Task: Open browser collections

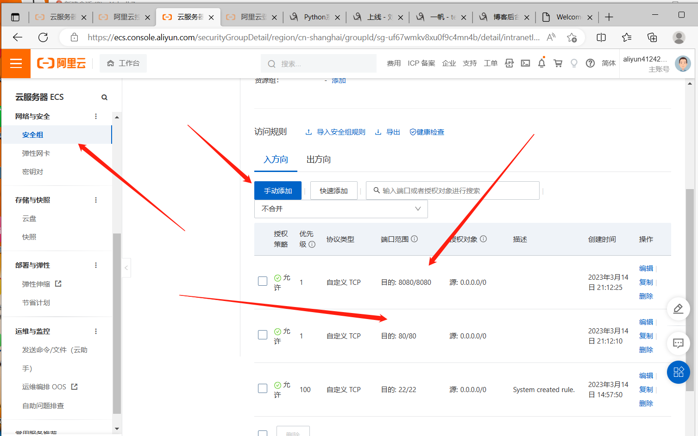Action: pos(652,37)
